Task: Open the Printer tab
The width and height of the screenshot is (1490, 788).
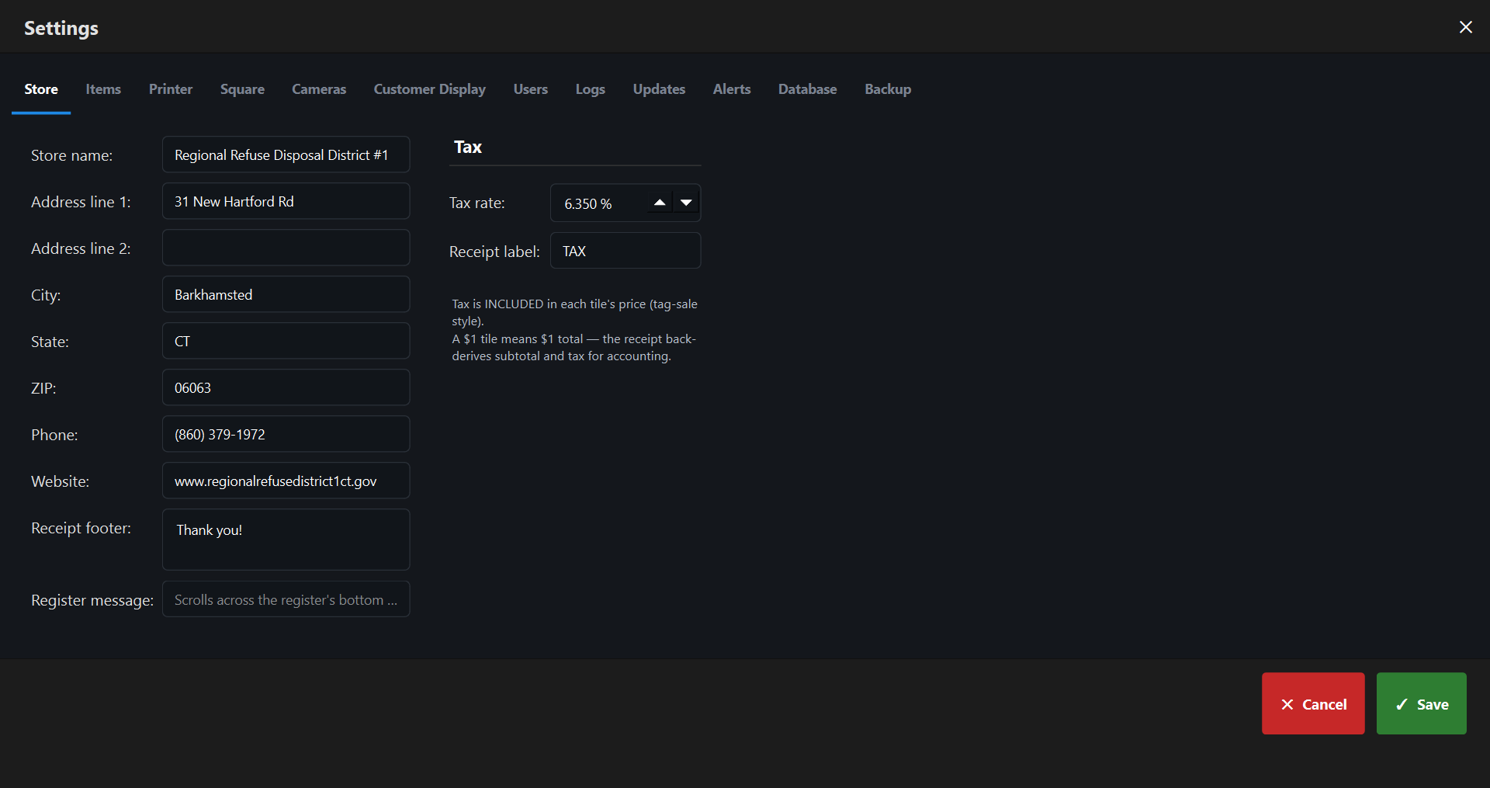Action: pyautogui.click(x=171, y=89)
